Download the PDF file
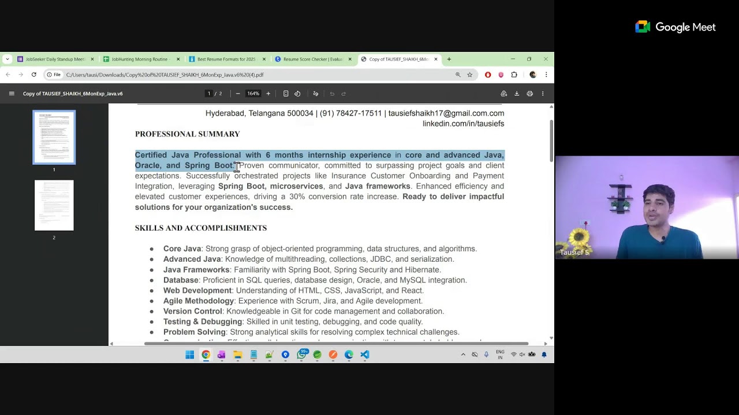 point(517,93)
